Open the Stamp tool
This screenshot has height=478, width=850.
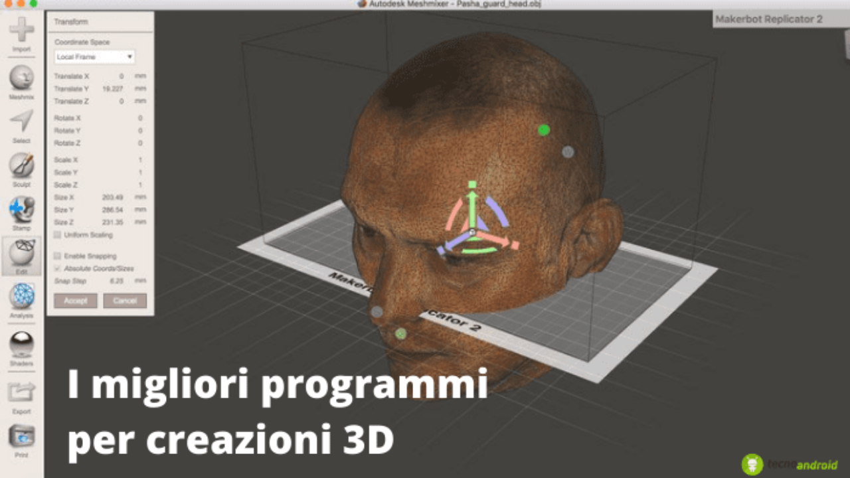click(22, 209)
